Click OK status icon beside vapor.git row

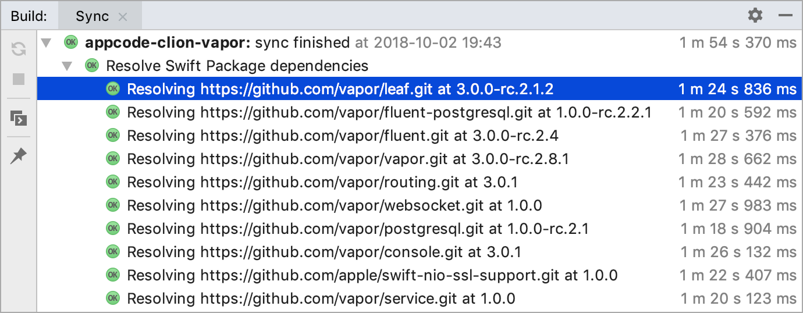pos(113,158)
